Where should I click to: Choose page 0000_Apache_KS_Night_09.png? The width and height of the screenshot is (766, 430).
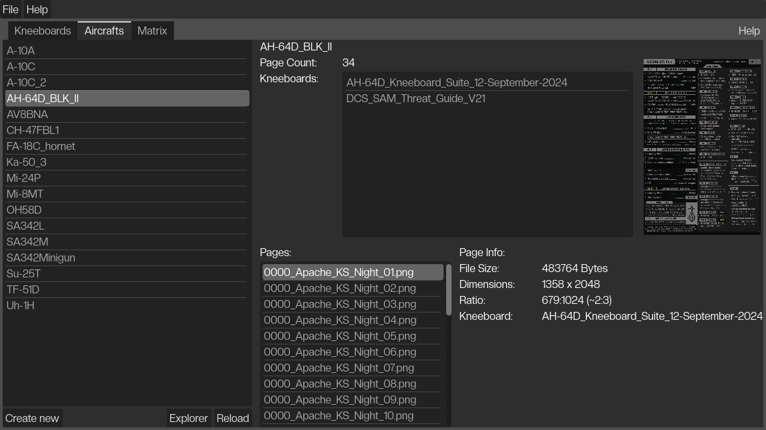(x=340, y=399)
